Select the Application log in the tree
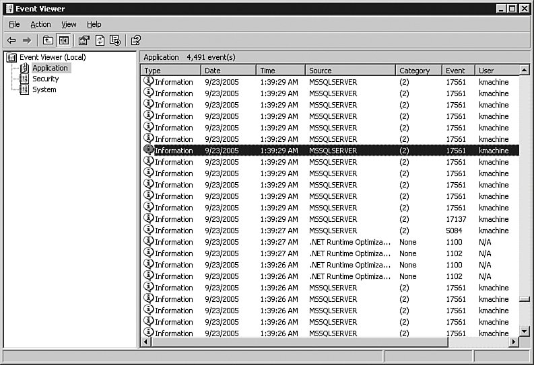 tap(50, 68)
